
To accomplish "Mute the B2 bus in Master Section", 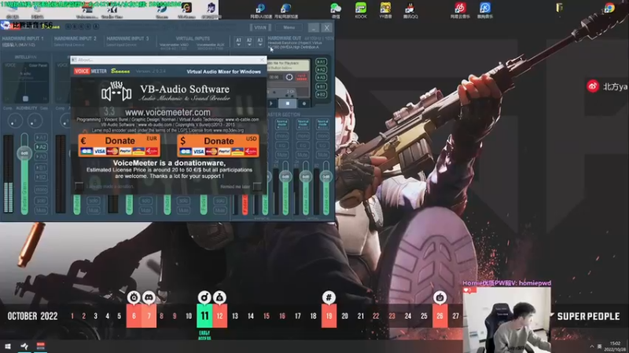I will click(x=322, y=155).
